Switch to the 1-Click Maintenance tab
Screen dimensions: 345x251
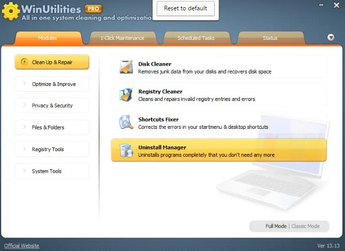pyautogui.click(x=123, y=38)
